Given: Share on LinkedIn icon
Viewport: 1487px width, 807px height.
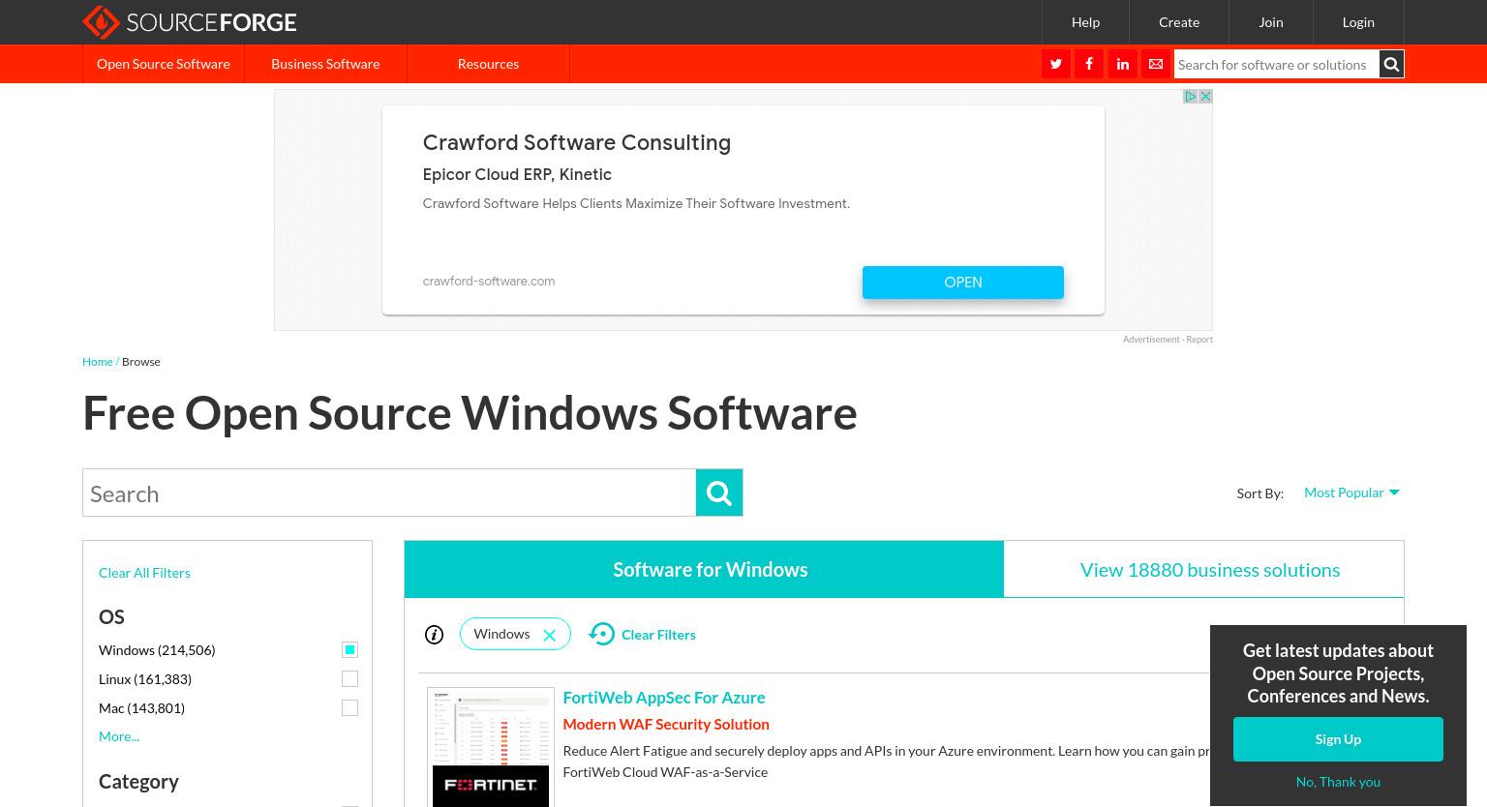Looking at the screenshot, I should click(x=1123, y=64).
